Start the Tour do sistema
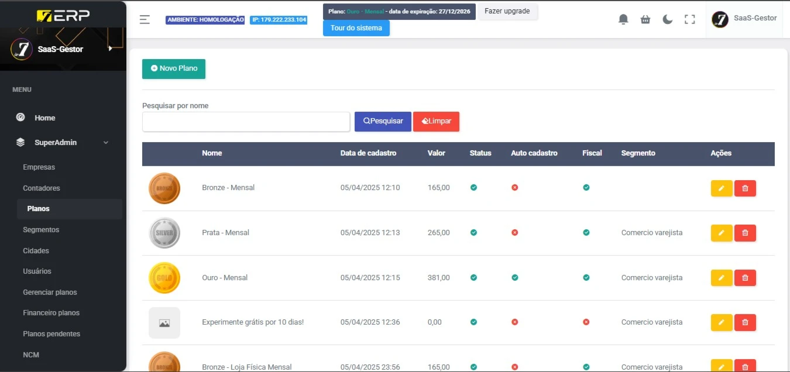Viewport: 790px width, 372px height. point(356,28)
